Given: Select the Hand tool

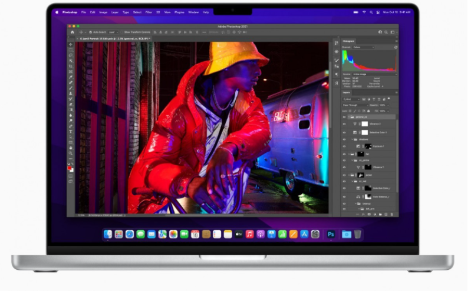Looking at the screenshot, I should 71,148.
